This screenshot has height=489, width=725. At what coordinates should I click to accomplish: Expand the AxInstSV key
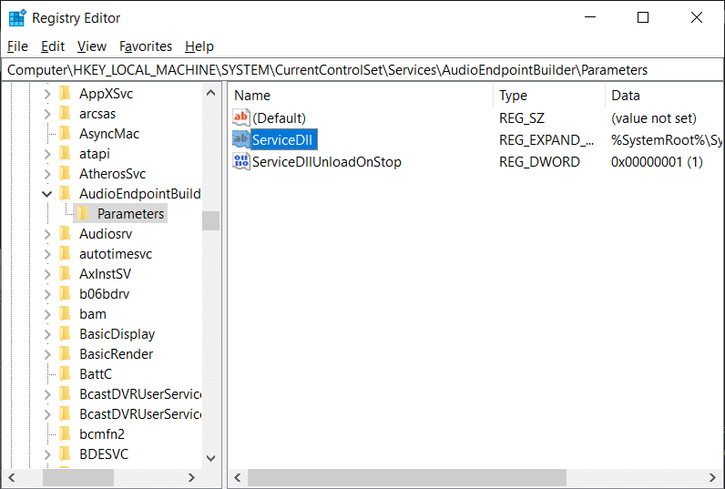click(47, 274)
